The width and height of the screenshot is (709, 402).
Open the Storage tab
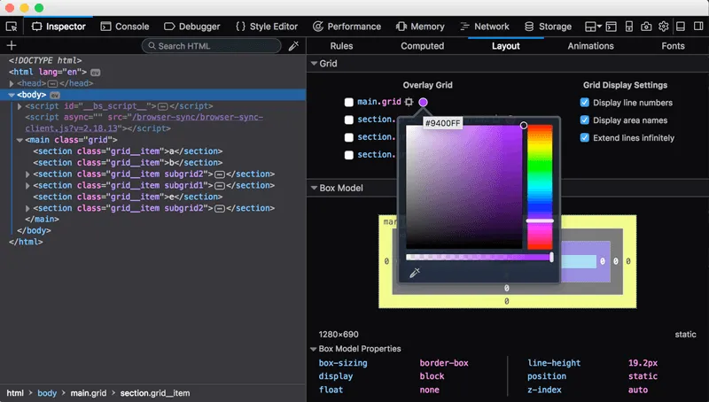pyautogui.click(x=548, y=27)
